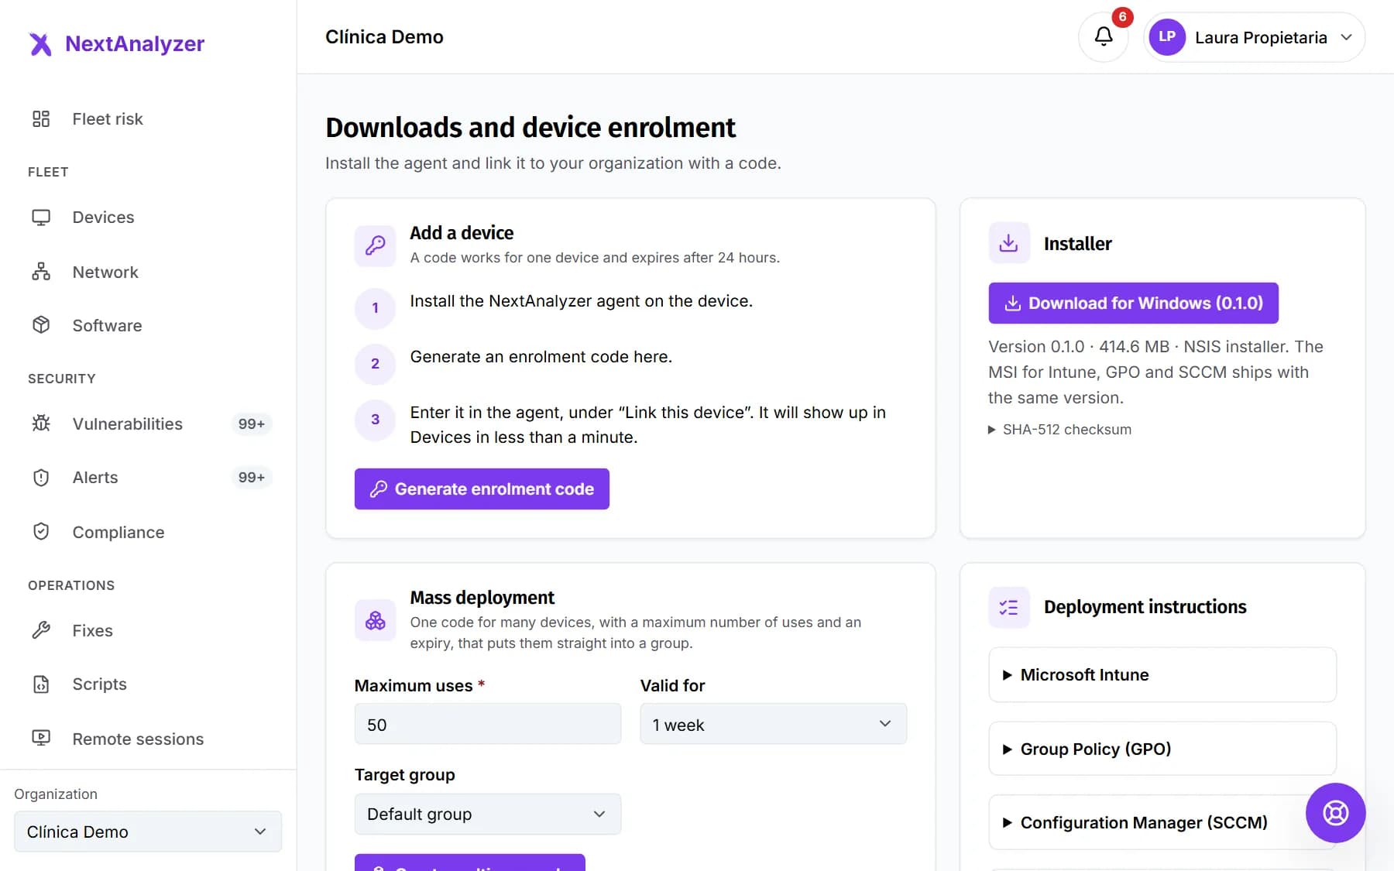Open Compliance in the sidebar
The height and width of the screenshot is (871, 1394).
(x=147, y=532)
